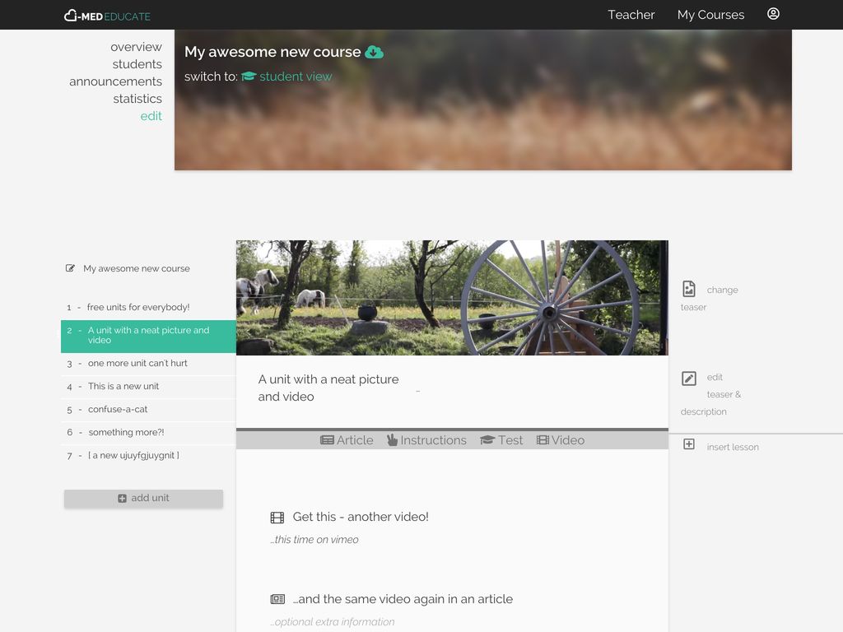This screenshot has width=843, height=632.
Task: Select the Test lesson type tab
Action: (501, 440)
